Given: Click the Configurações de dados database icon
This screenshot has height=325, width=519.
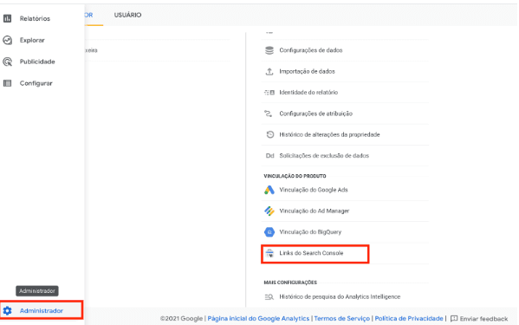Looking at the screenshot, I should click(x=269, y=50).
